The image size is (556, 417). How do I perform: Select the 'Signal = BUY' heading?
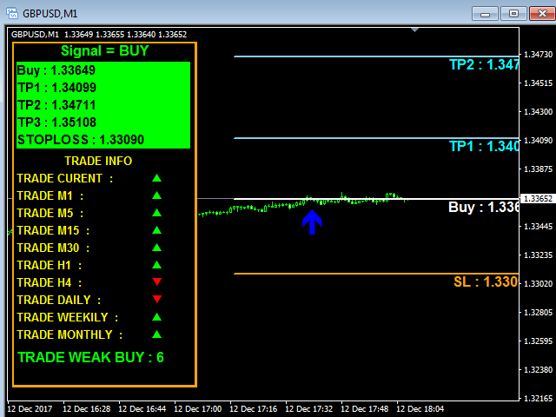[104, 51]
